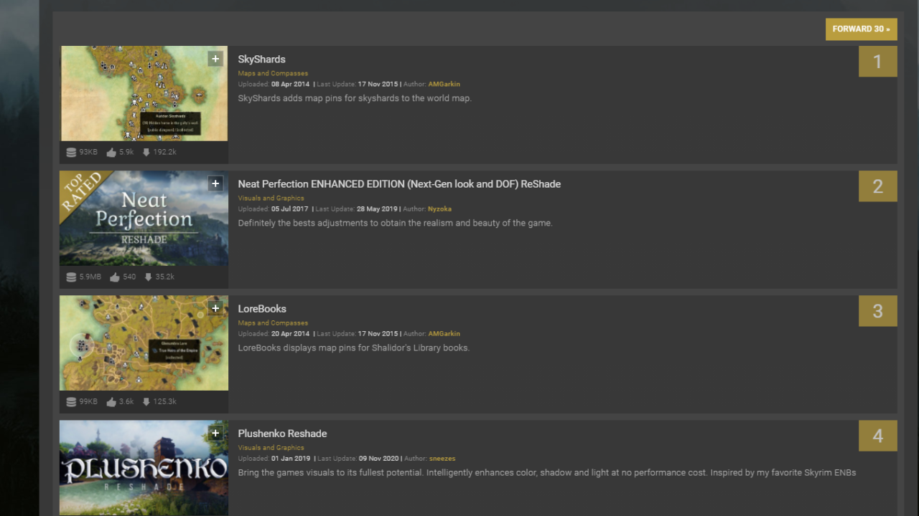Click the download arrow icon under Neat Perfection
This screenshot has height=516, width=919.
click(148, 277)
